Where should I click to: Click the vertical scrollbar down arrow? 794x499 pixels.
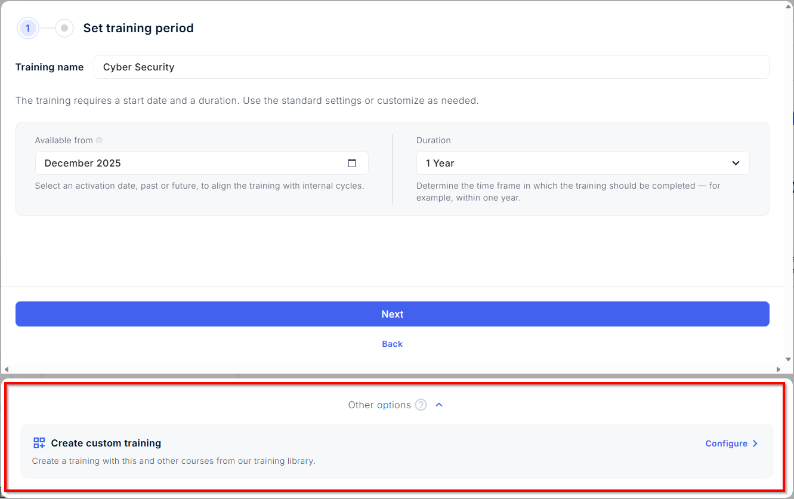click(x=789, y=360)
